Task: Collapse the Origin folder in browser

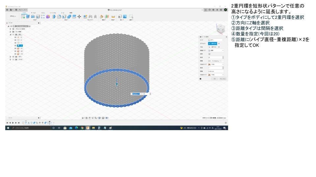Action: tap(11, 34)
